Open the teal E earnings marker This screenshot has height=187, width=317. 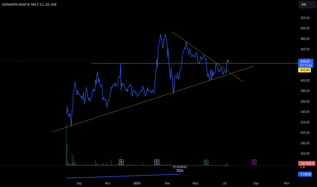(206, 162)
